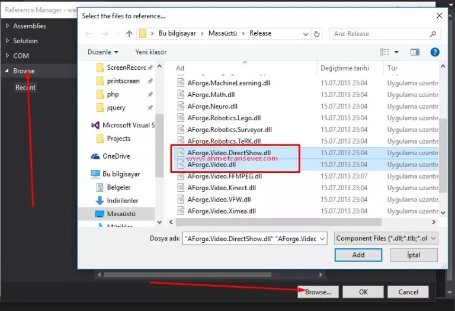Select OneDrive cloud icon in sidebar
The width and height of the screenshot is (455, 311).
tap(95, 156)
